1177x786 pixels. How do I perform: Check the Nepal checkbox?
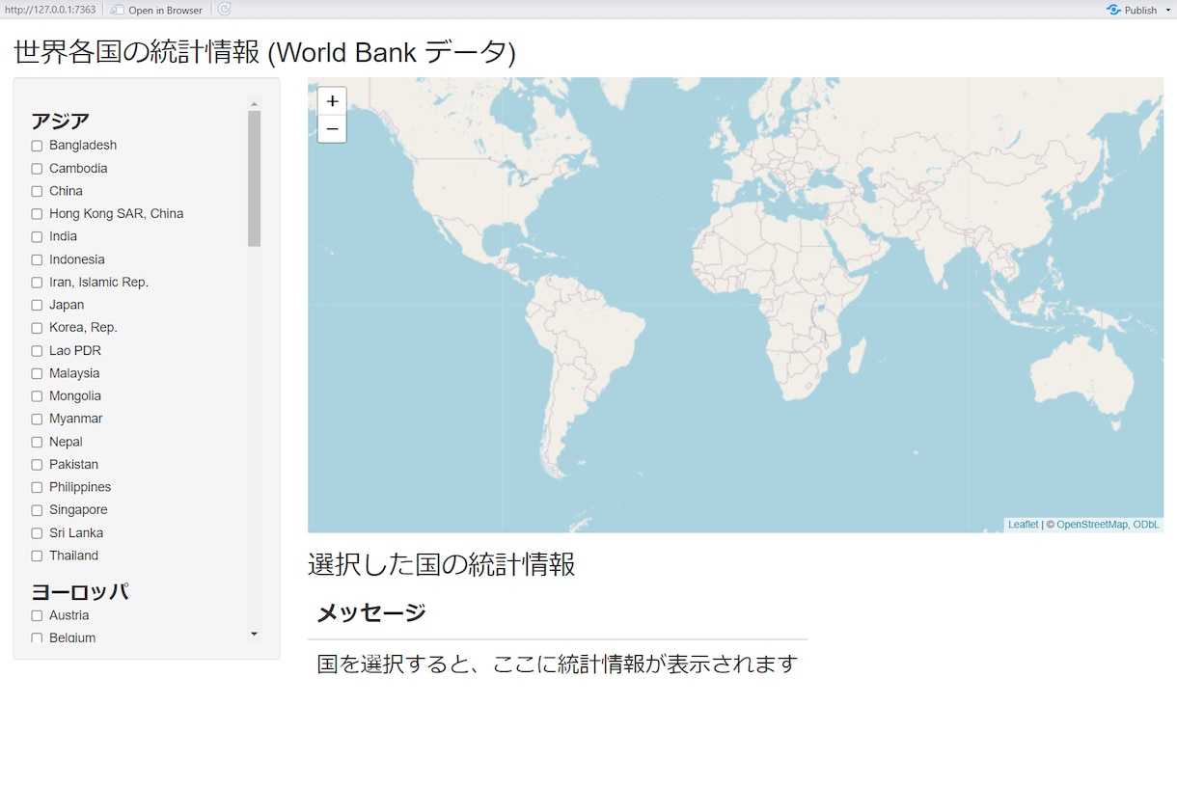(x=37, y=442)
